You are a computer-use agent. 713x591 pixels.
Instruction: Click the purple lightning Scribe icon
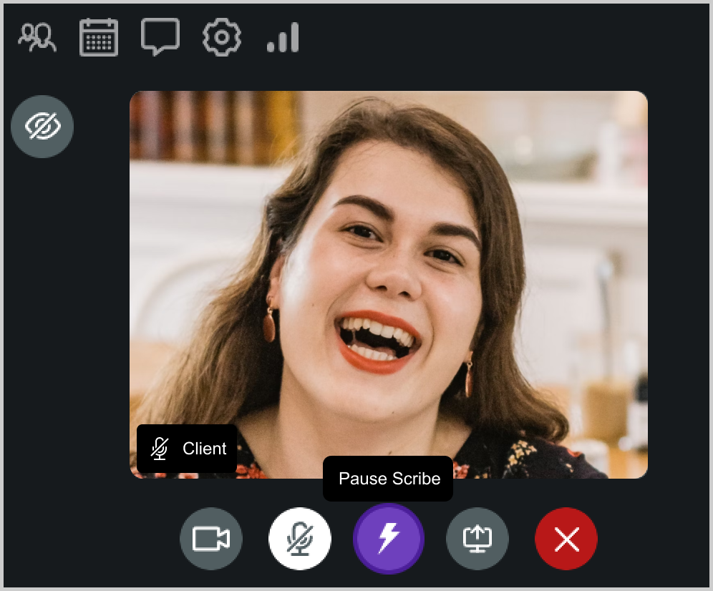388,539
